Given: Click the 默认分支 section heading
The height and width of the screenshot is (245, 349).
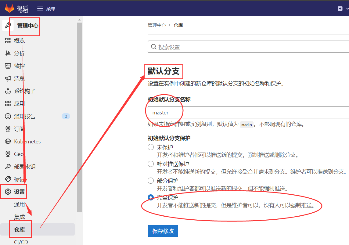Looking at the screenshot, I should pyautogui.click(x=164, y=71).
